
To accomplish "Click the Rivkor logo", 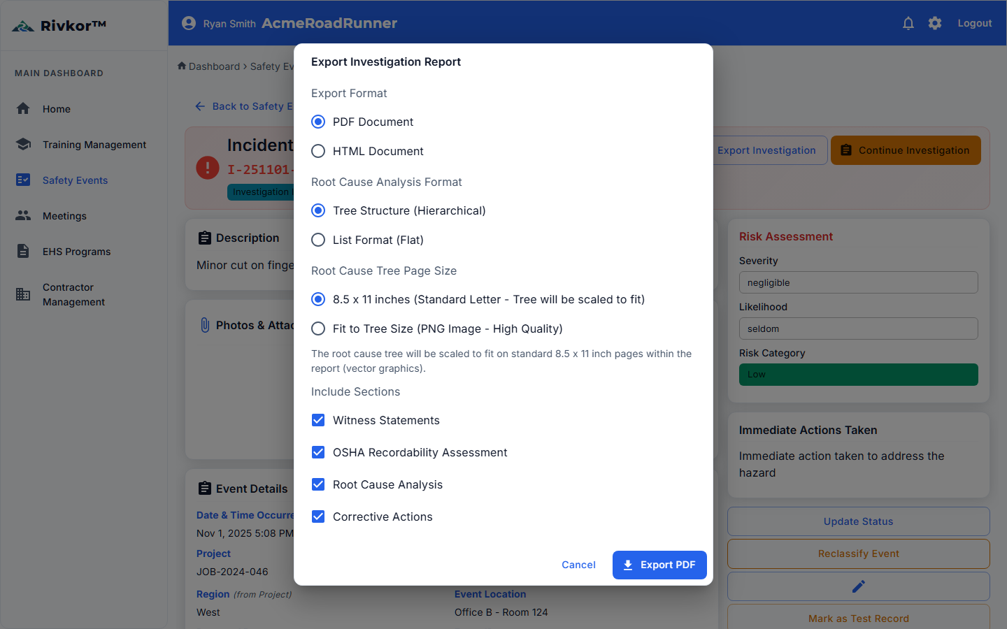I will (59, 26).
